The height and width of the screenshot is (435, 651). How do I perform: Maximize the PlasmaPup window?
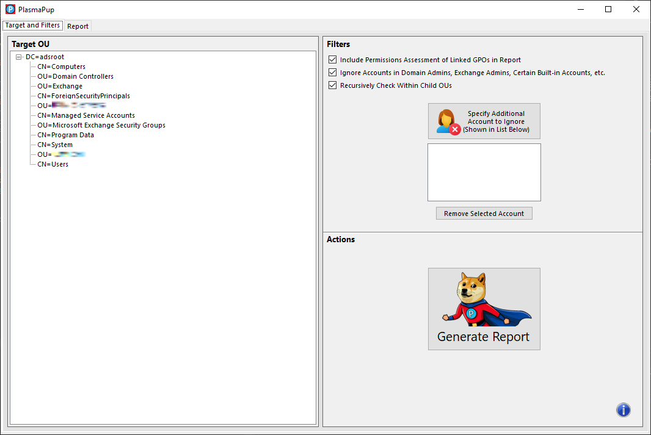(x=608, y=9)
